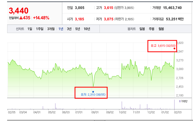Select the 1일 line chart period

click(x=30, y=29)
